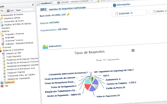Click the ASO:5 pie label
The height and width of the screenshot is (104, 167).
(106, 76)
